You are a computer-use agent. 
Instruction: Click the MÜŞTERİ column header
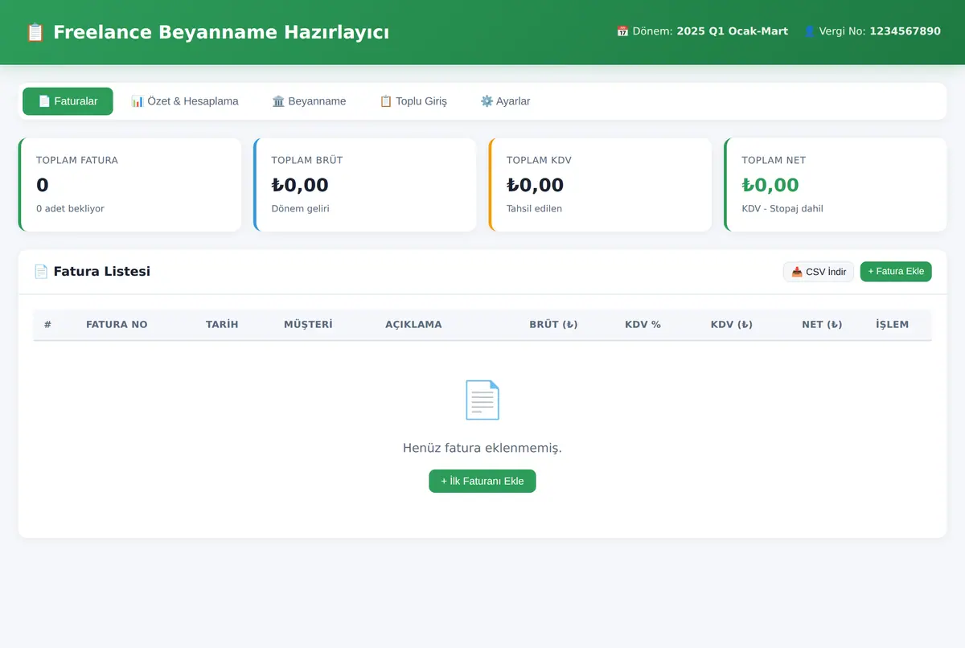(x=308, y=325)
